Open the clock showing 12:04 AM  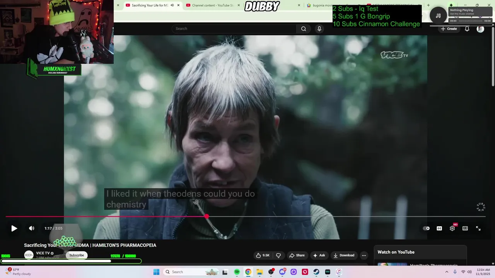pyautogui.click(x=483, y=272)
